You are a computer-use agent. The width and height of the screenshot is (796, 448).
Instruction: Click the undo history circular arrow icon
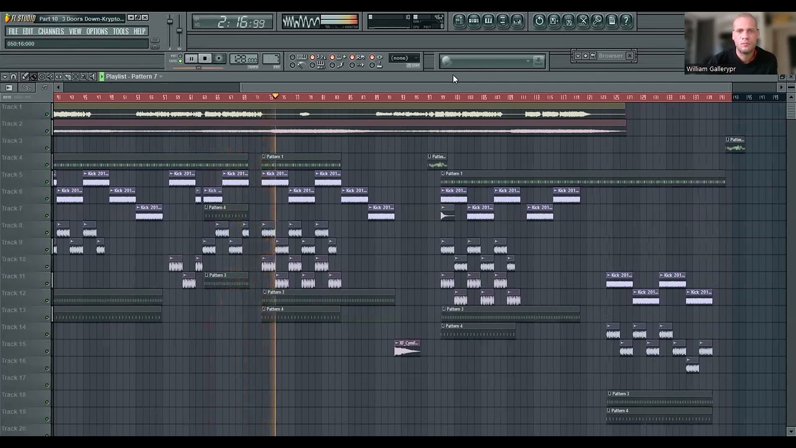[539, 21]
